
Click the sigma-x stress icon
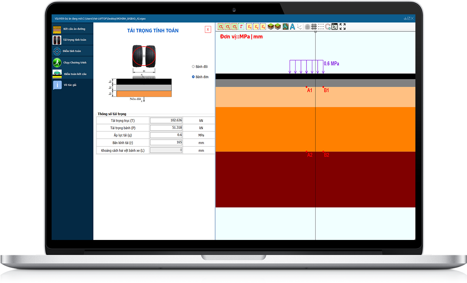click(x=221, y=27)
